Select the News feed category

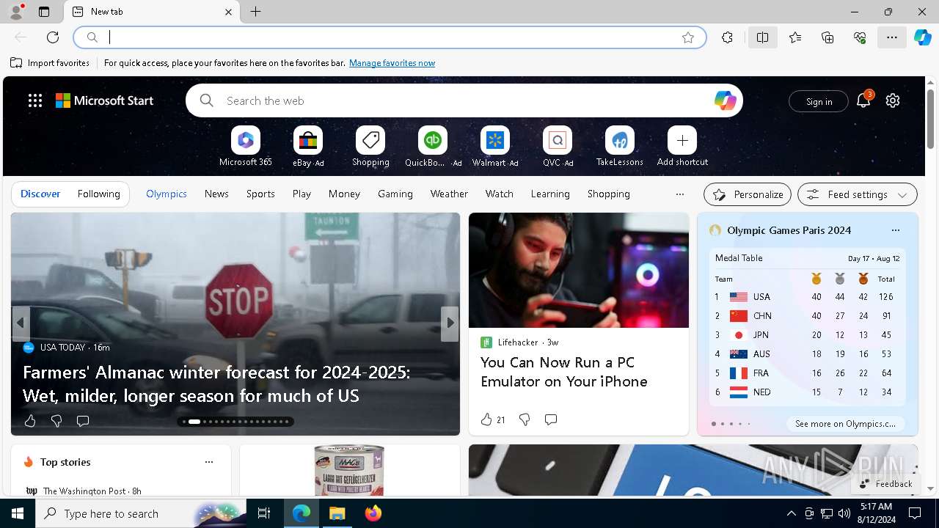coord(216,194)
